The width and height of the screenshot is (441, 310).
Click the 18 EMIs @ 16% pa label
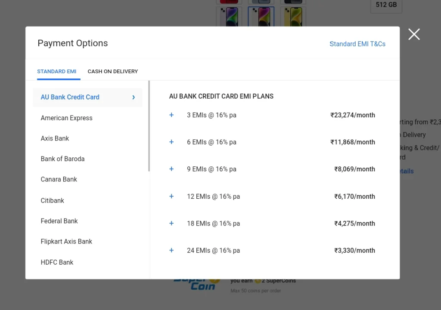[213, 223]
